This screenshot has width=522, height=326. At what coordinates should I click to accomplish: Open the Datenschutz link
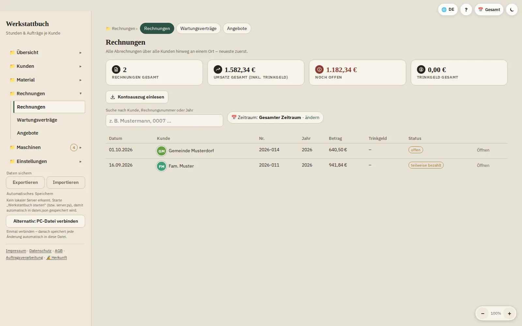[x=40, y=251]
